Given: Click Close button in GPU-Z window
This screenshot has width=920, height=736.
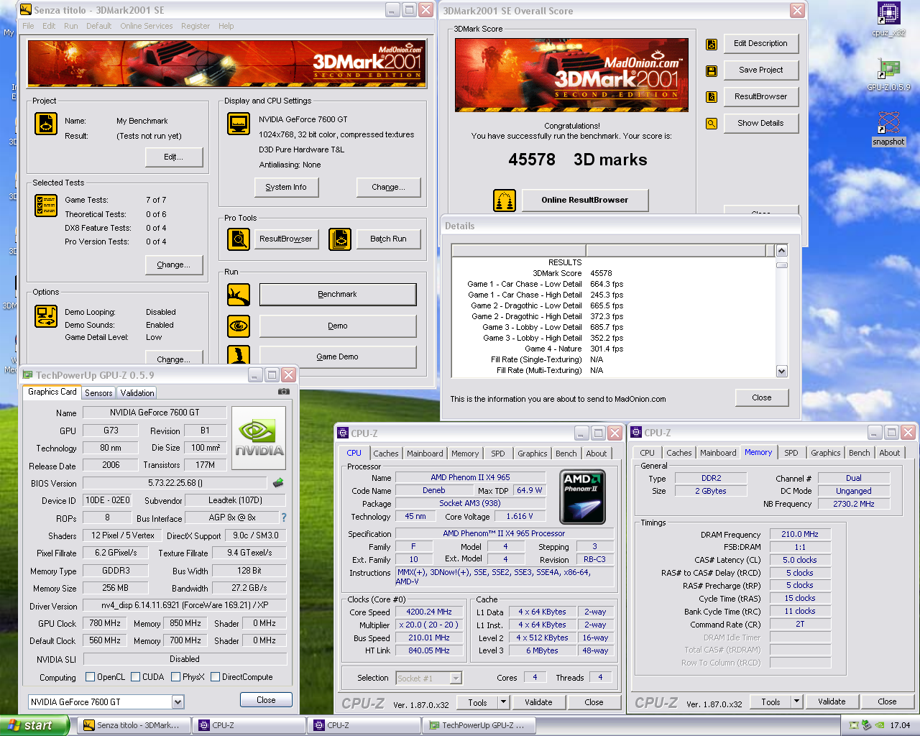Looking at the screenshot, I should coord(266,700).
